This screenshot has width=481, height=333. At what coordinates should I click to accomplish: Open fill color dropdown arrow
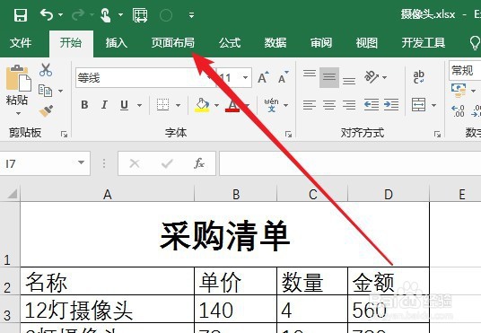tap(216, 105)
